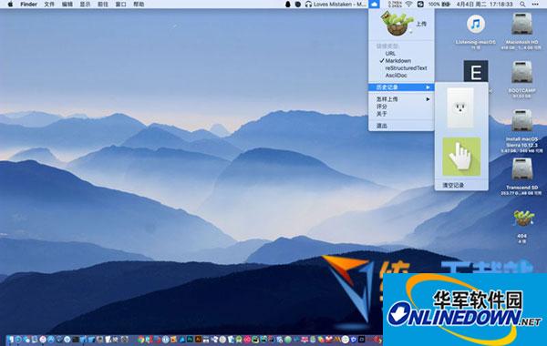
Task: Choose the checked Markdown link format
Action: pos(398,61)
